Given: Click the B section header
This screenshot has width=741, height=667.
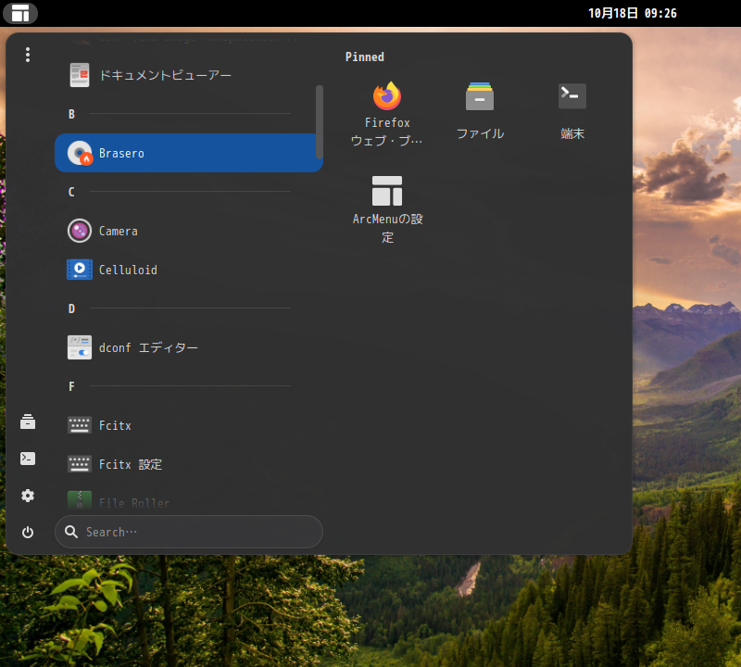Looking at the screenshot, I should pos(72,114).
